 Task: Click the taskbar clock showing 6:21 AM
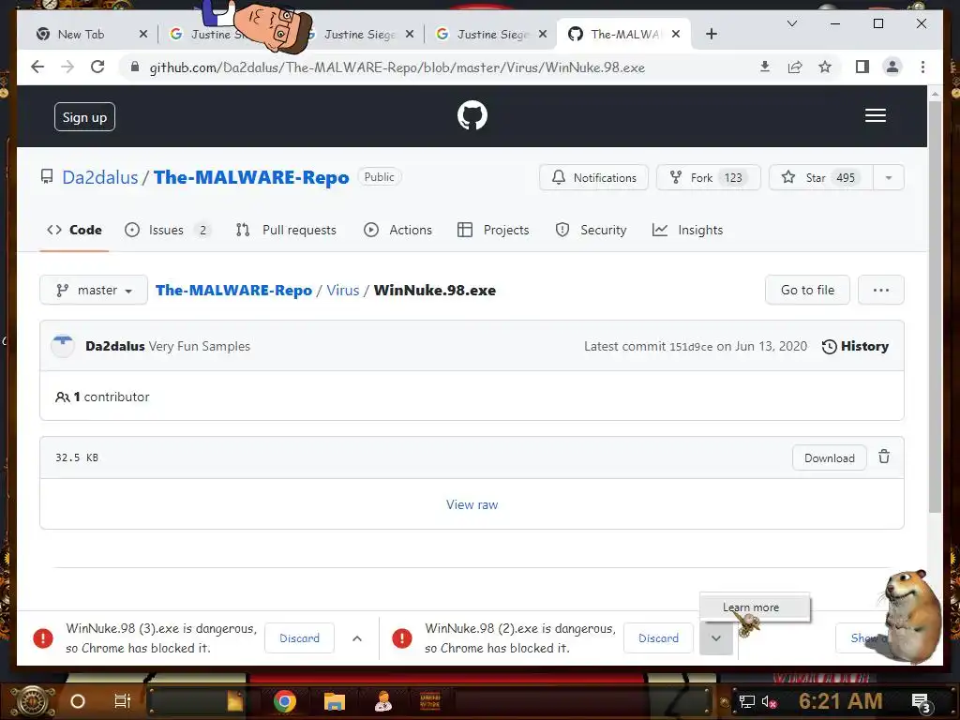[840, 701]
